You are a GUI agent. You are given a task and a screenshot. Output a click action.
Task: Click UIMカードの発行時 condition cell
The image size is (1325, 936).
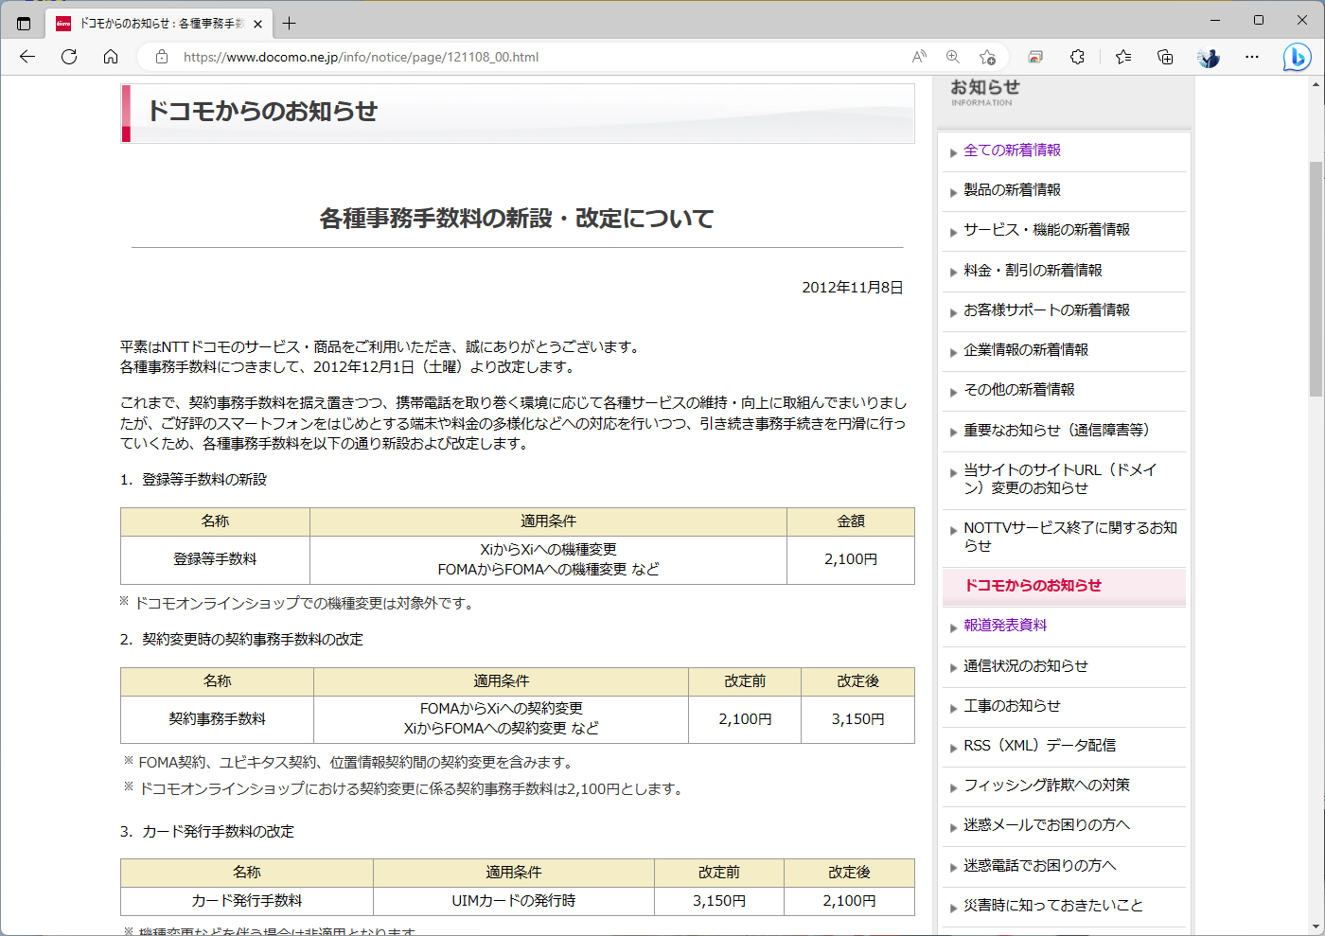[x=514, y=901]
